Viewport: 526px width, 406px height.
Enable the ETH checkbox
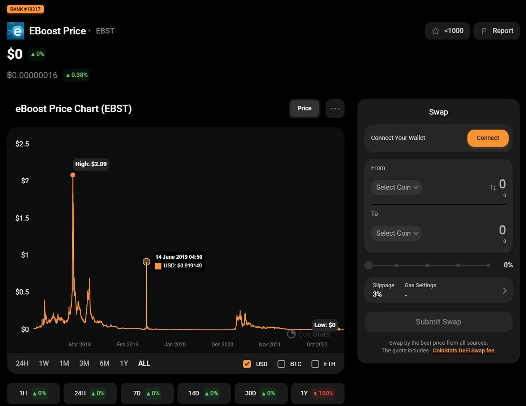pyautogui.click(x=315, y=364)
